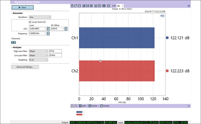
Task: Click the print graph icon
Action: pyautogui.click(x=79, y=6)
